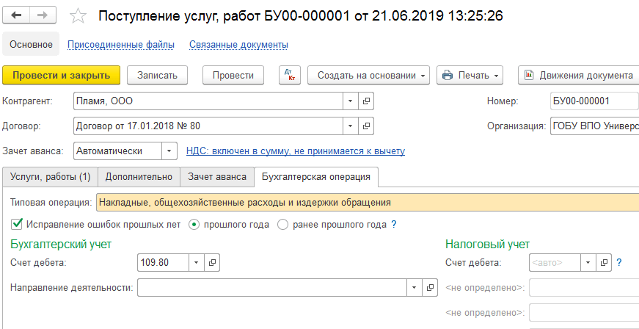This screenshot has width=639, height=329.
Task: Click the Присоединенные файлы link
Action: tap(120, 45)
